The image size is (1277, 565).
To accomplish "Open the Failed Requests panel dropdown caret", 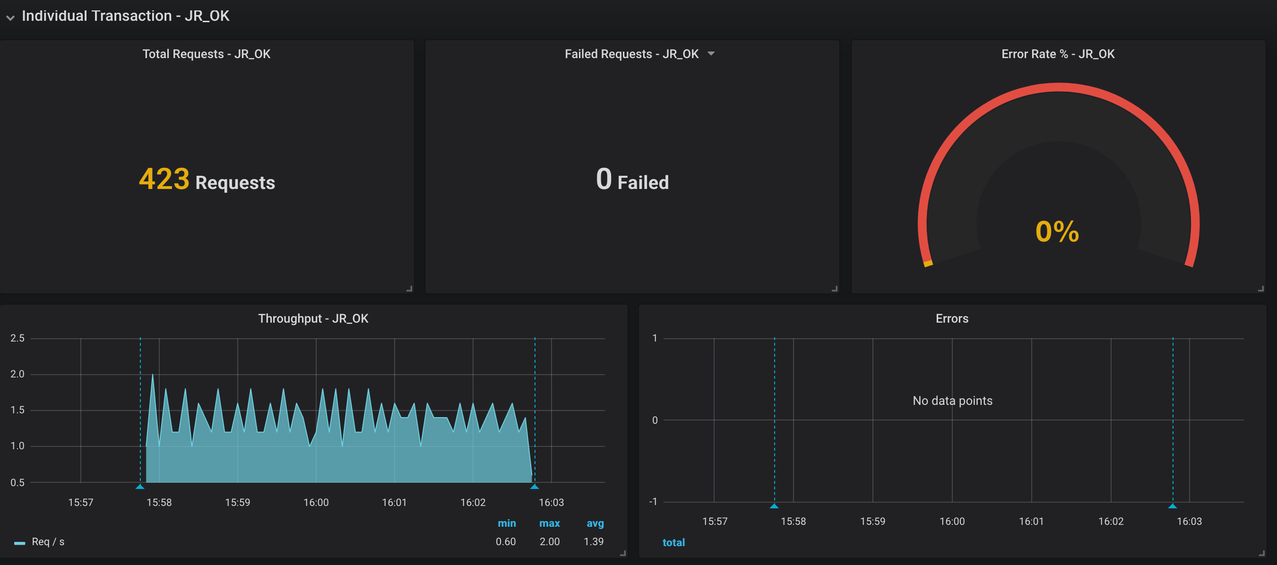I will [x=711, y=53].
